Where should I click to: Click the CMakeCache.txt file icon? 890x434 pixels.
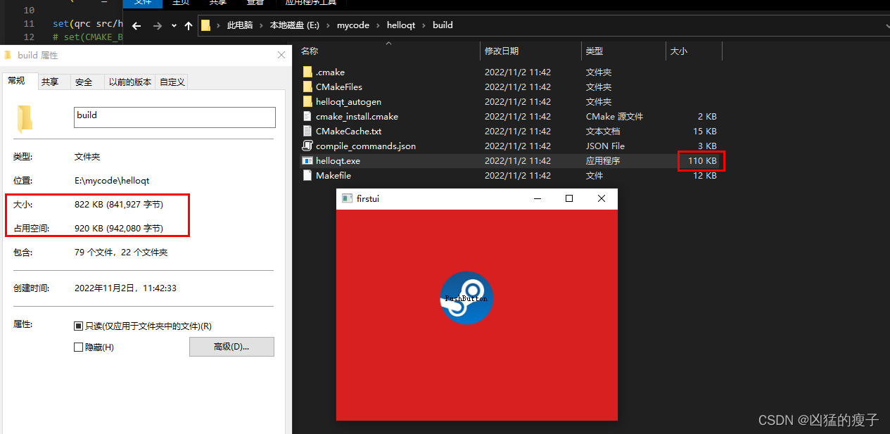click(307, 131)
